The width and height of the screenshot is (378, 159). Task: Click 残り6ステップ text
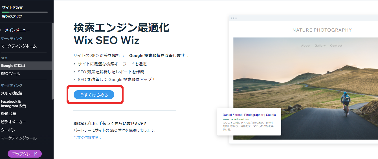click(12, 16)
